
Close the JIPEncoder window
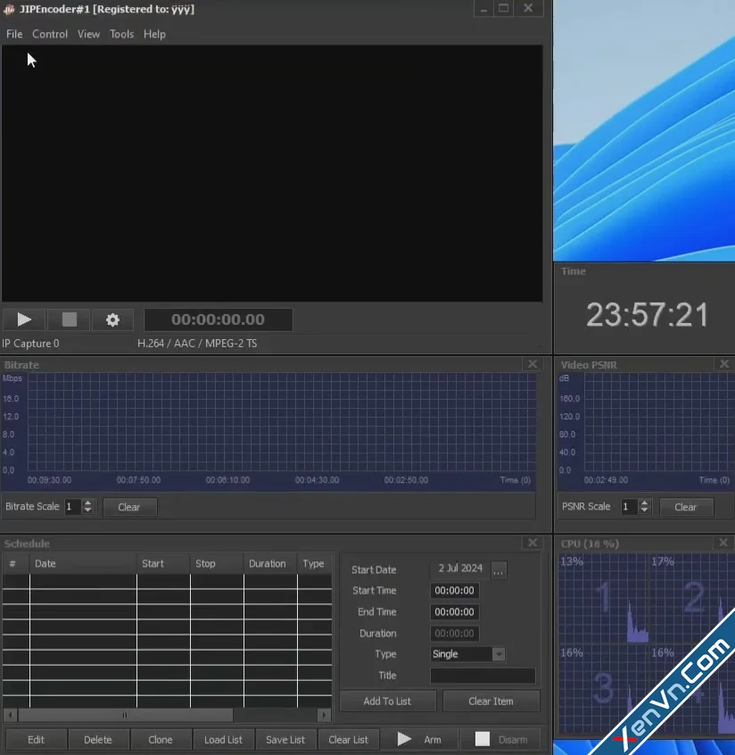click(x=528, y=9)
